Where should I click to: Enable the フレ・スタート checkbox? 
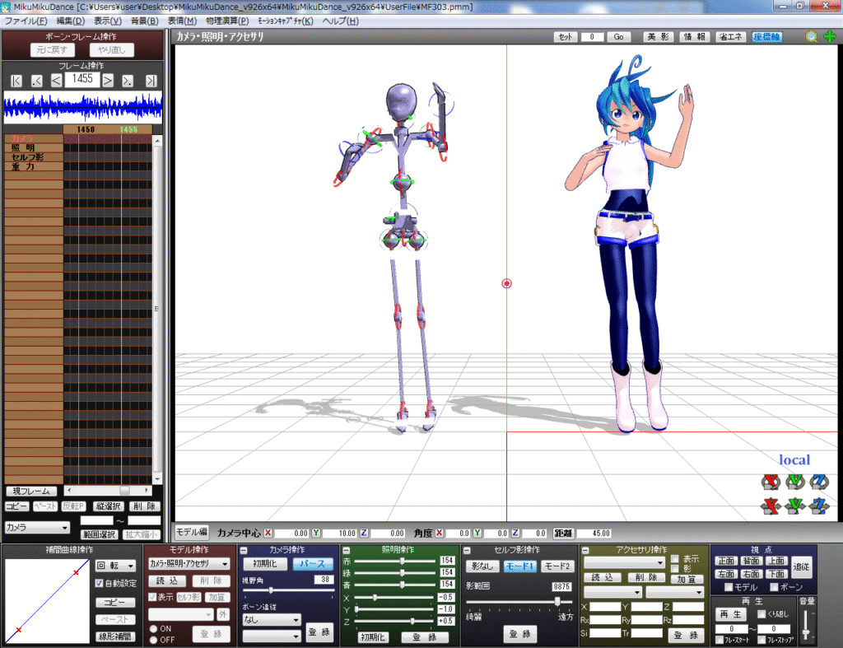coord(720,640)
